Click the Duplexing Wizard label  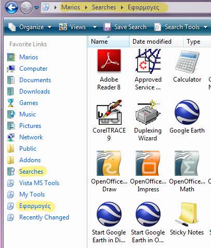coord(148,134)
